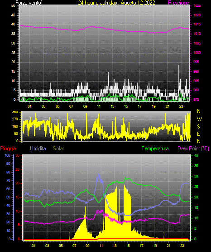
Task: Select the Temperatura legend label
Action: (x=155, y=148)
